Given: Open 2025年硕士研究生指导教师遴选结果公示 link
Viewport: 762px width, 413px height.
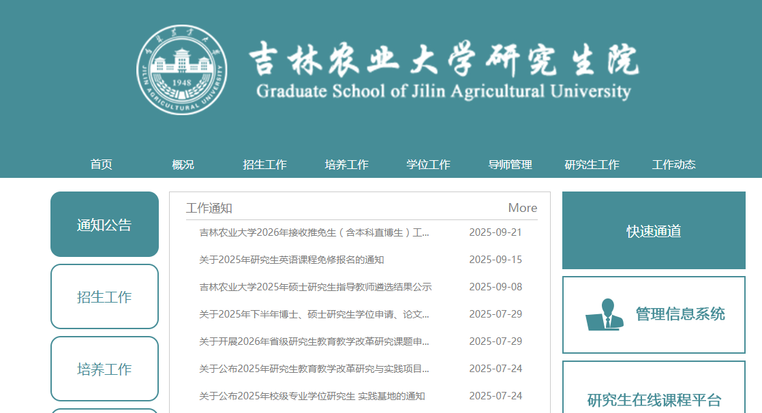Looking at the screenshot, I should [315, 287].
